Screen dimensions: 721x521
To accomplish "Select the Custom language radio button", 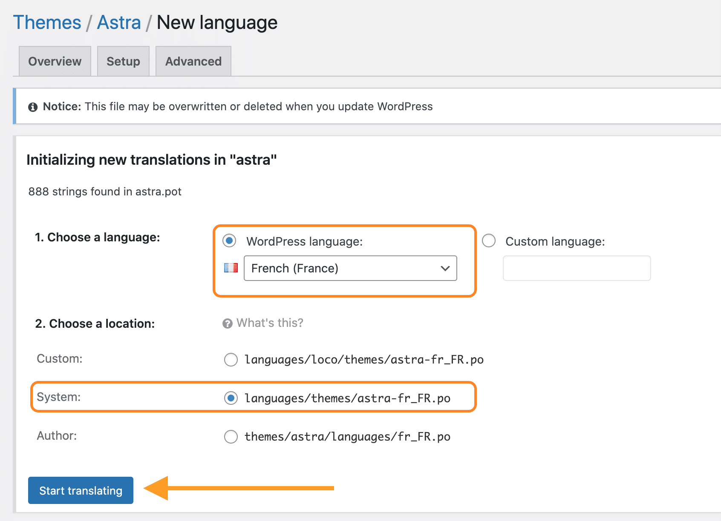I will pos(489,241).
